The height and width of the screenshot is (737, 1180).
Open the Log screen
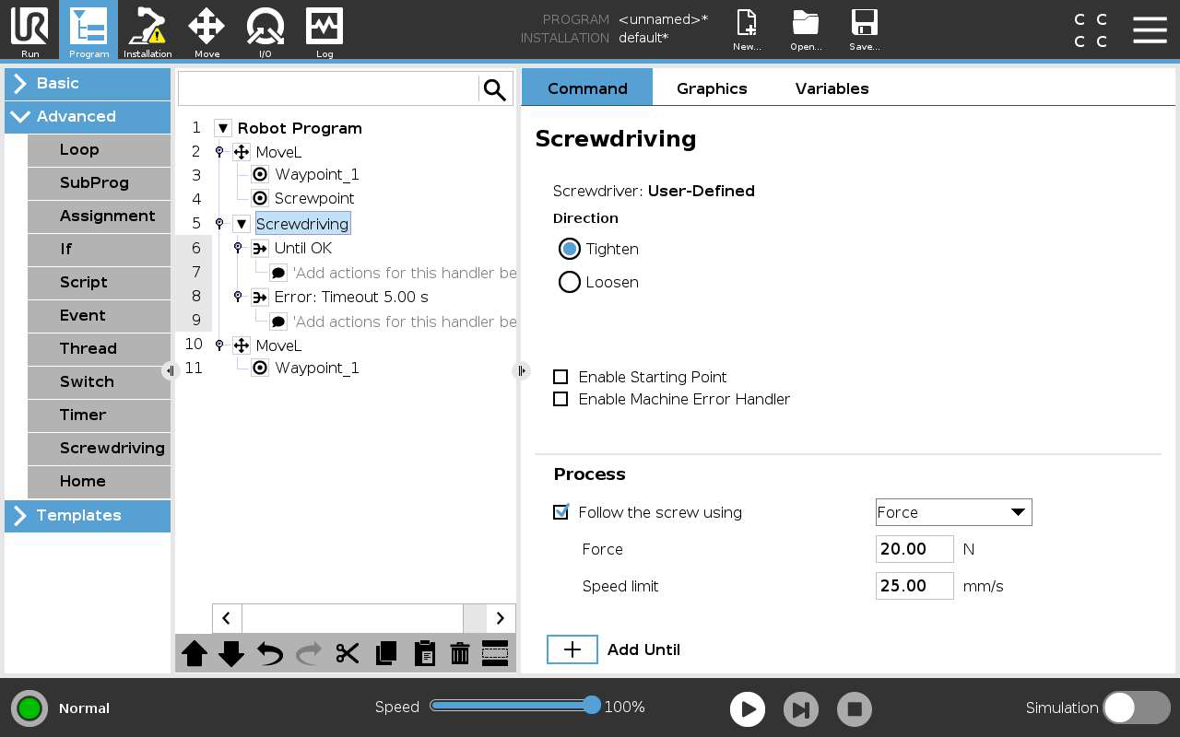[324, 28]
